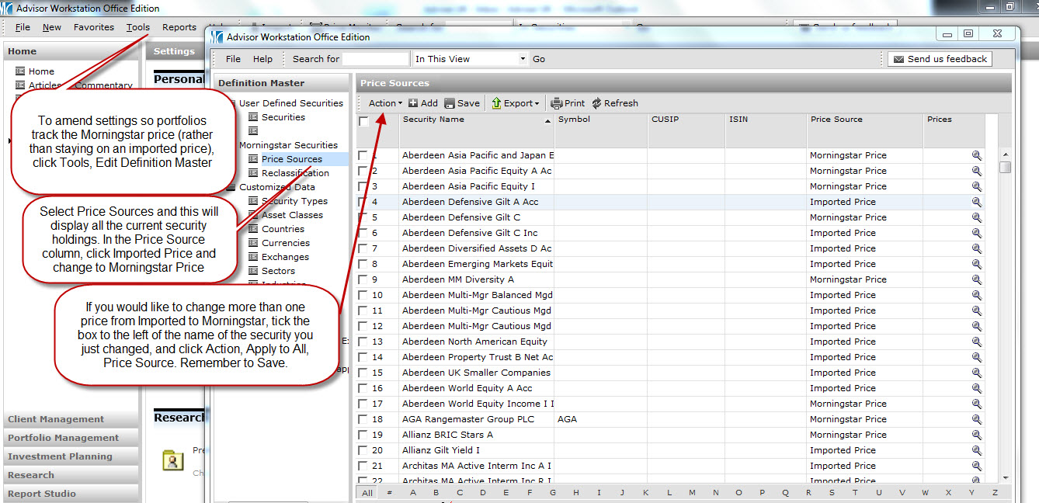Tick the select-all checkbox in the header row
This screenshot has height=503, width=1039.
coord(363,122)
